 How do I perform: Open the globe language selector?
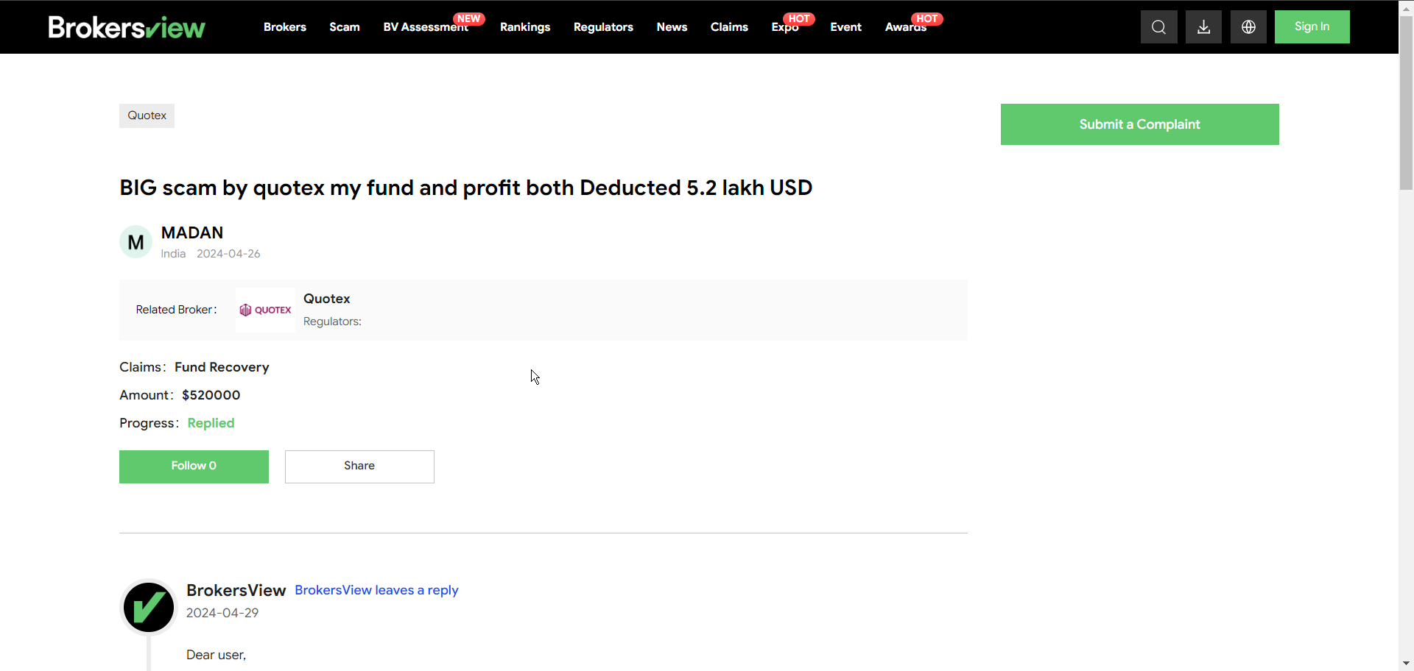(x=1248, y=27)
